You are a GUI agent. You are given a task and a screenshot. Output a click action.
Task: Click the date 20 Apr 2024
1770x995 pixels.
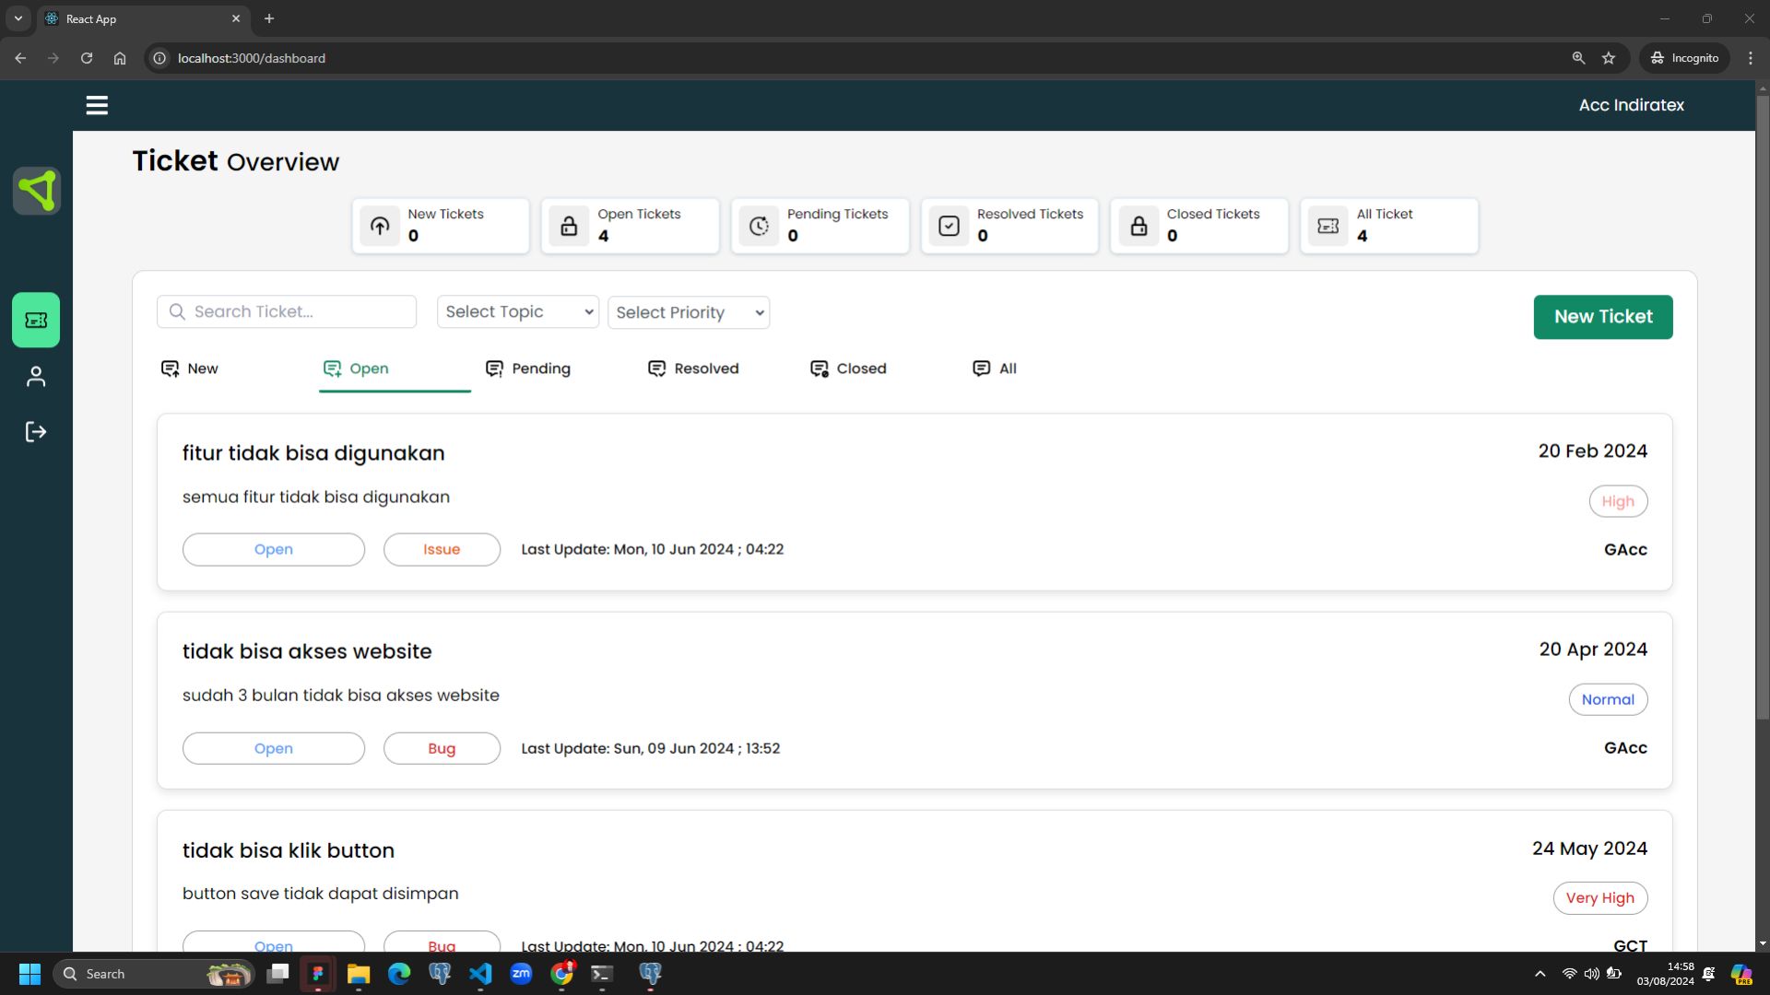point(1593,650)
